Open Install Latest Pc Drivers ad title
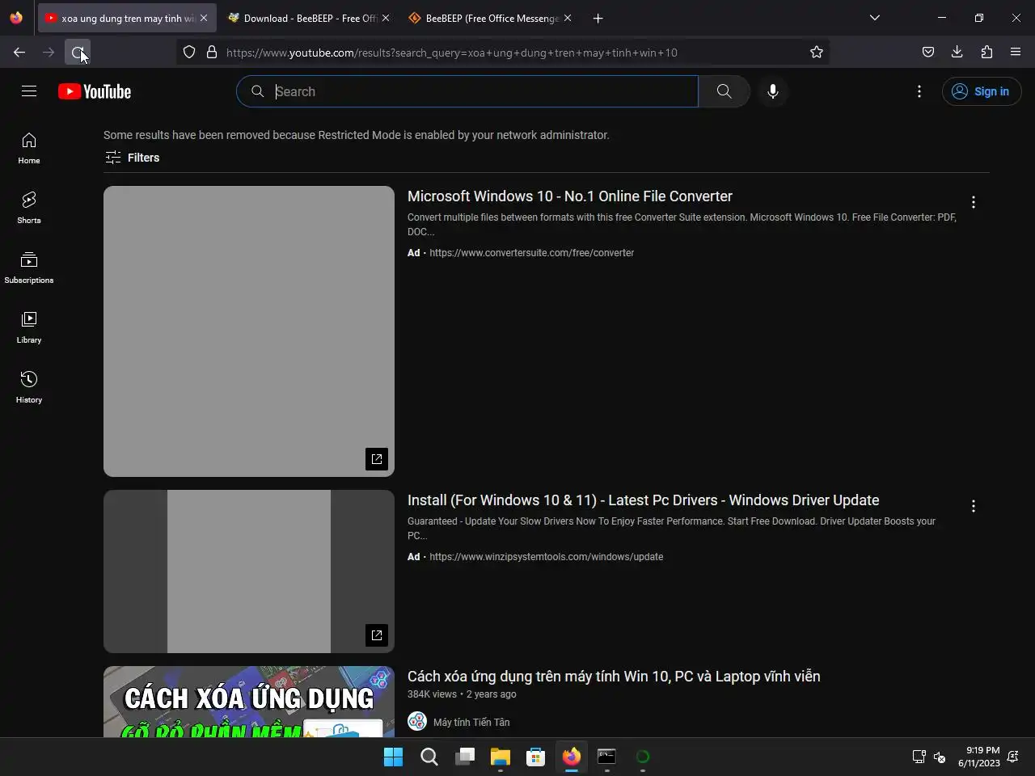1035x776 pixels. coord(643,500)
